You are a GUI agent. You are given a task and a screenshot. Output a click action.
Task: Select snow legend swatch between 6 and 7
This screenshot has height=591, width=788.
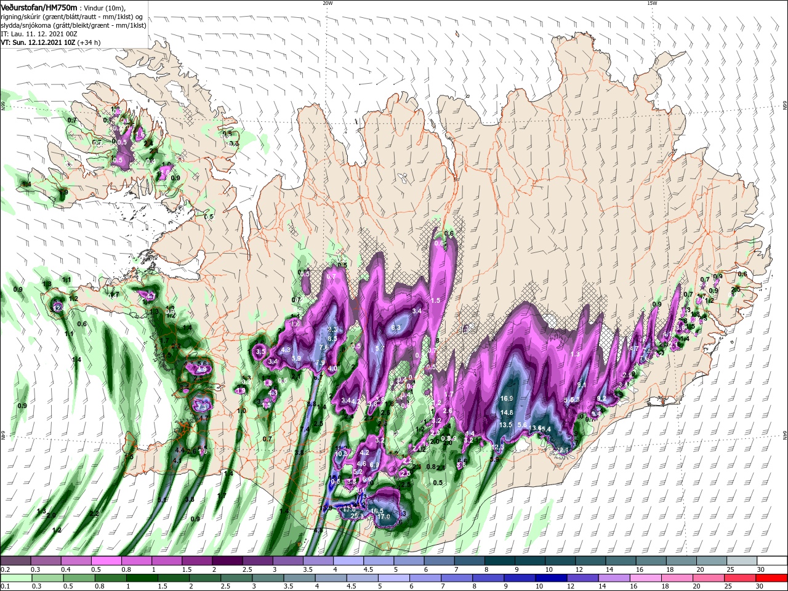pos(439,561)
